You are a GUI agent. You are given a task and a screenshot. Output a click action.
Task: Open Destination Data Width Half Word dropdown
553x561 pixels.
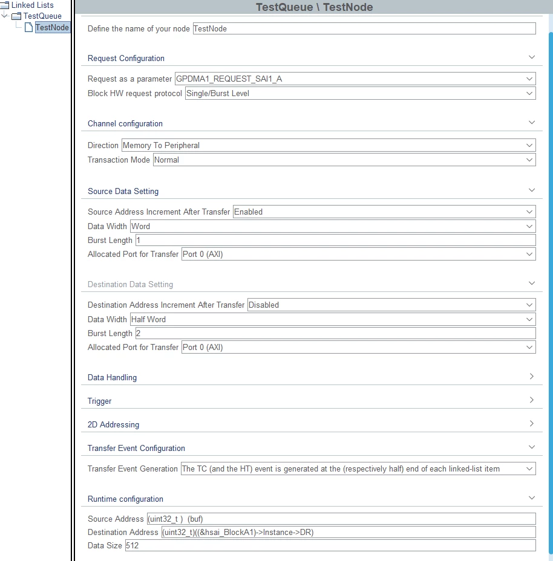333,320
